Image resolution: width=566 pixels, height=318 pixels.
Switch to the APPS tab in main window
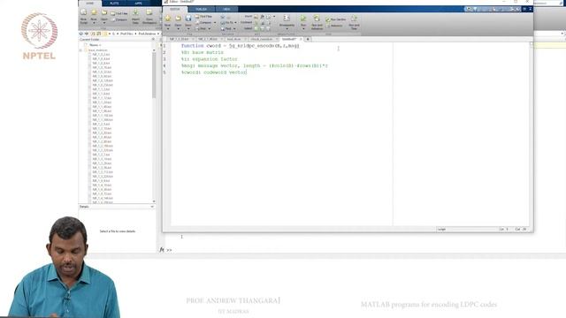point(138,4)
